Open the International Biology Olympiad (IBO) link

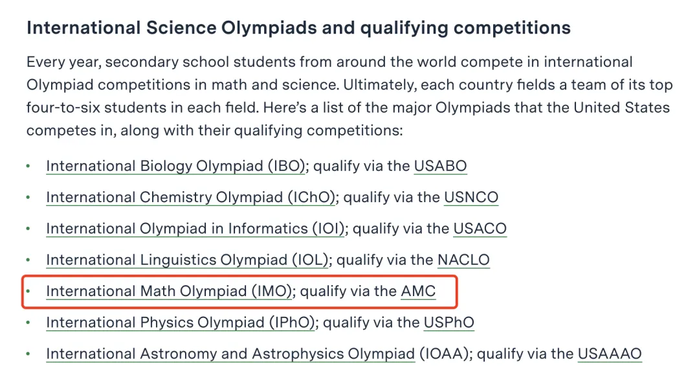tap(175, 166)
